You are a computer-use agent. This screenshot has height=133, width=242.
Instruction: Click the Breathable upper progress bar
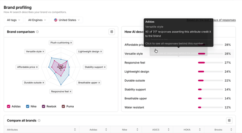point(210,99)
